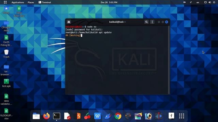This screenshot has height=122, width=218.
Task: Open WPS Office from the dock
Action: [97, 116]
